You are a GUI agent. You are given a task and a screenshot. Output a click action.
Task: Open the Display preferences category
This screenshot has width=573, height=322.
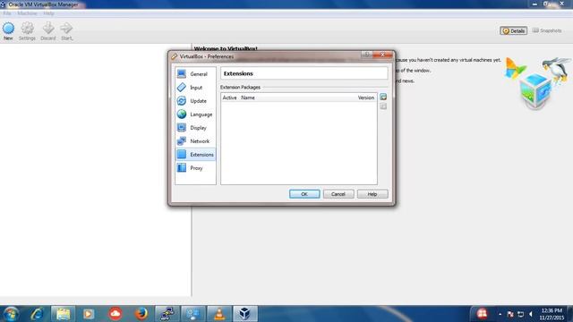tap(195, 128)
